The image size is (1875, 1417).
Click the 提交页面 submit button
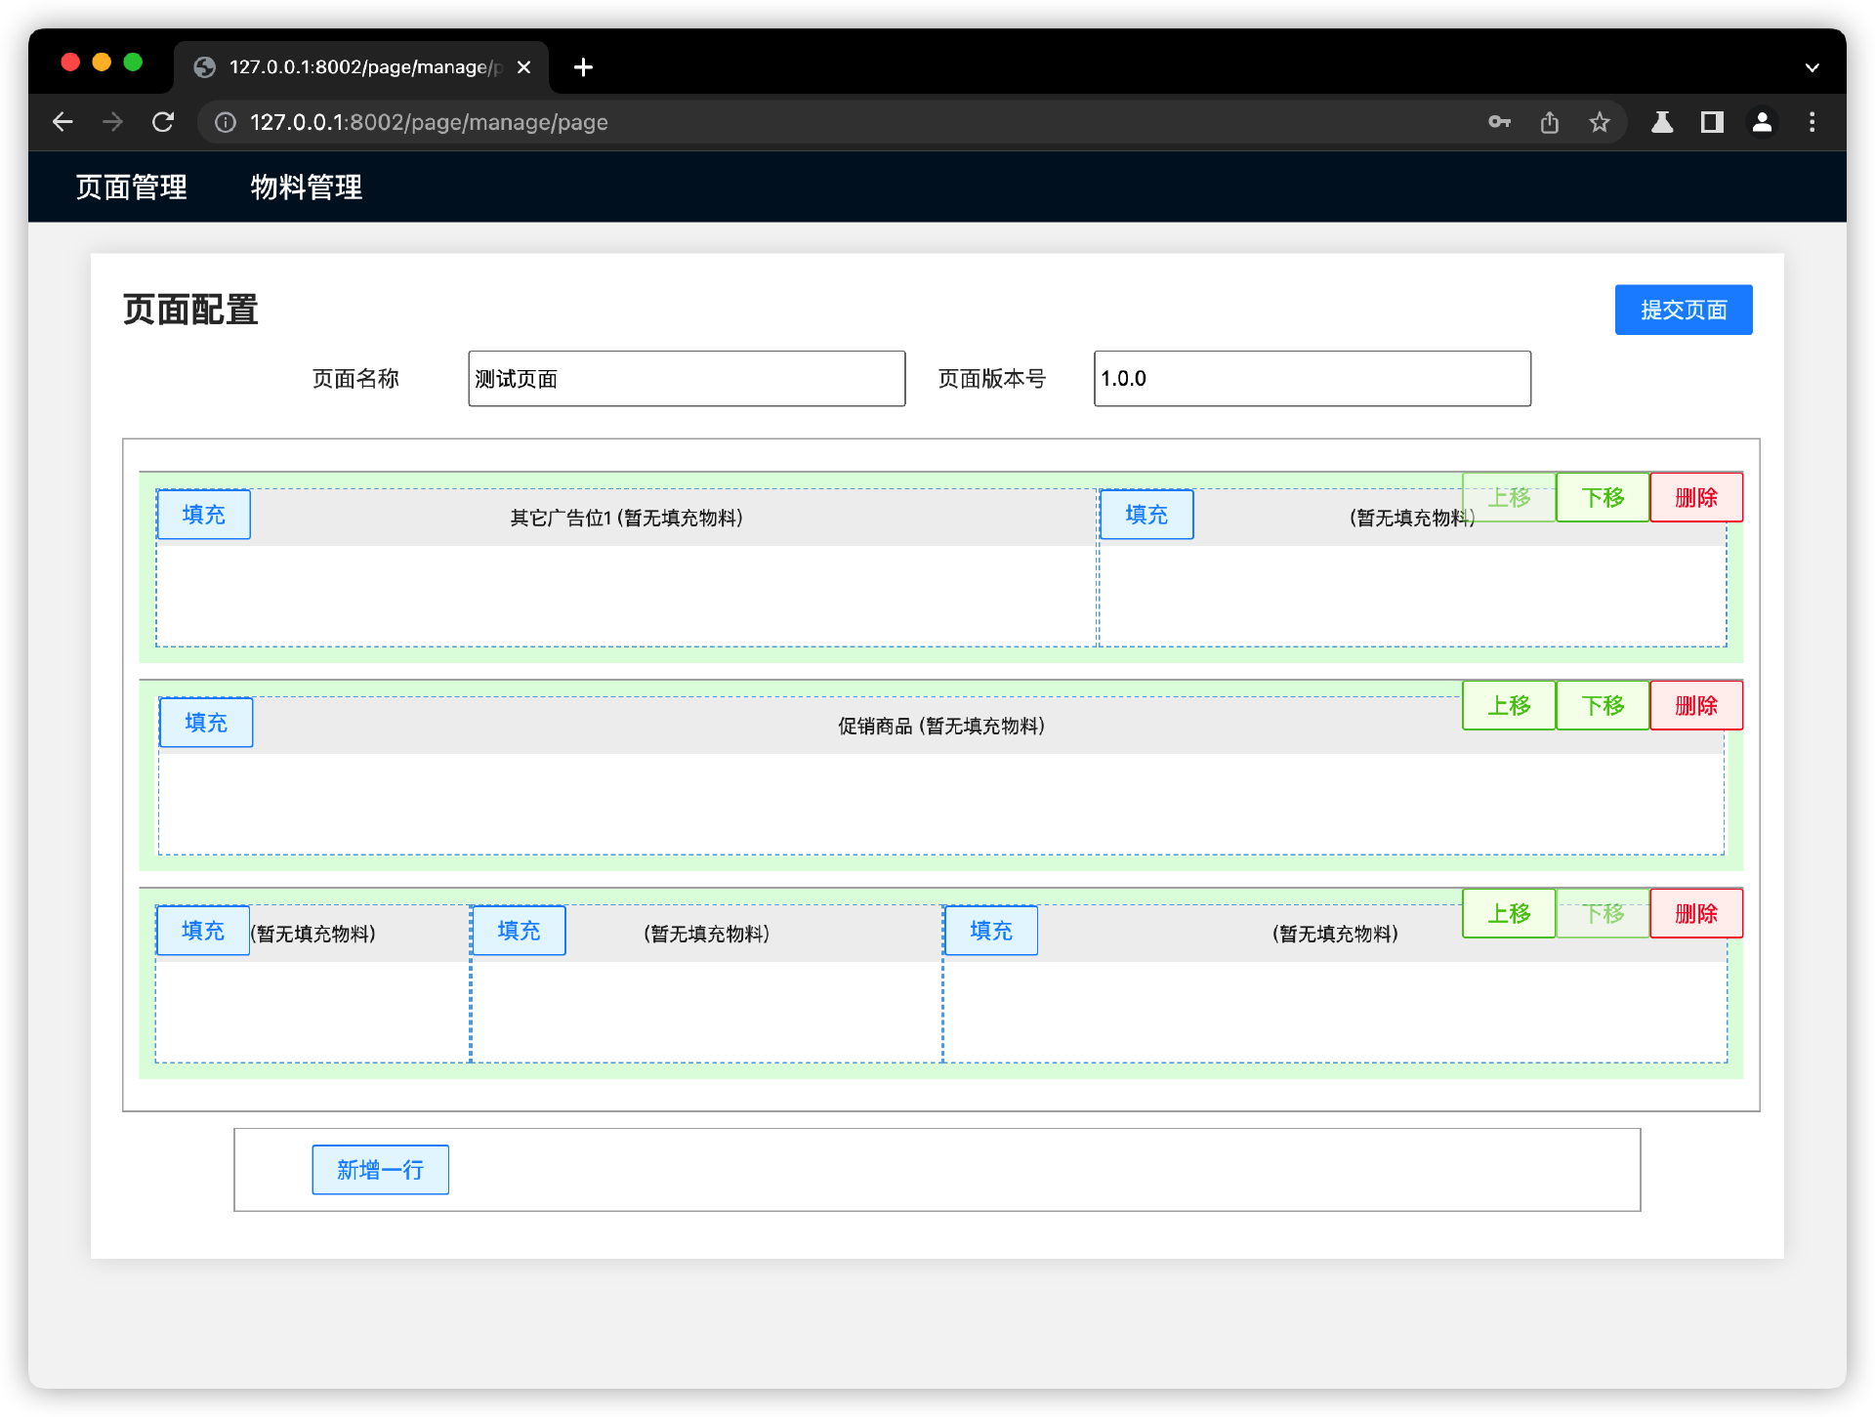coord(1683,310)
